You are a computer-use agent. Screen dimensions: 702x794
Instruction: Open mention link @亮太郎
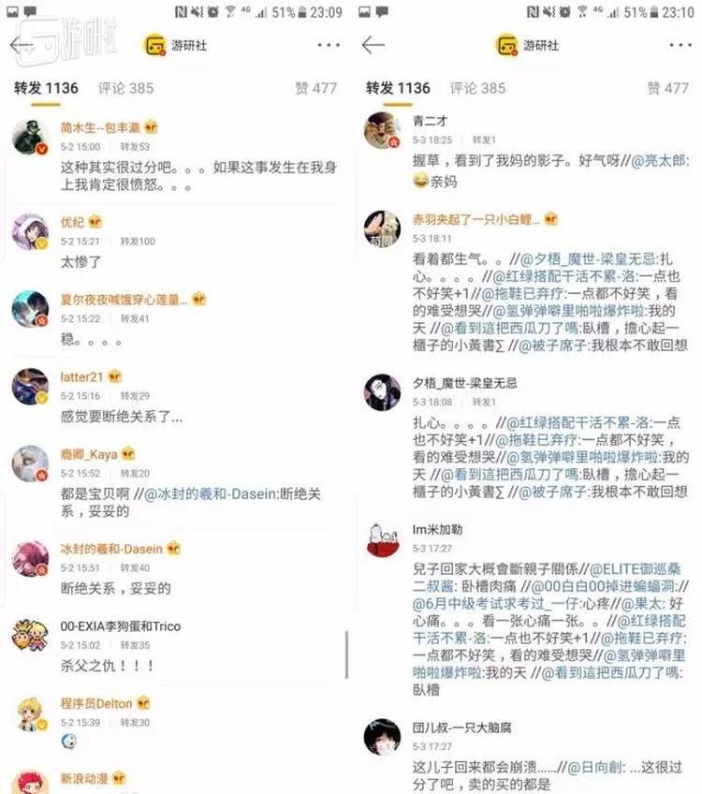tap(660, 161)
